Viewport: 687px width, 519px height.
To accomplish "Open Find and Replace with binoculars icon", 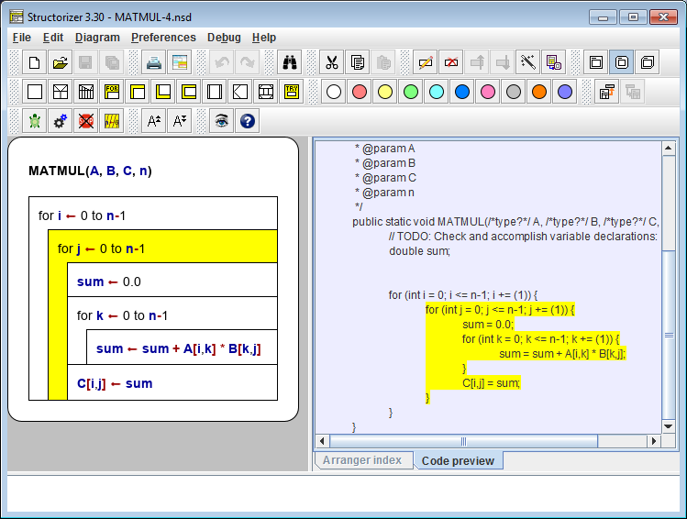I will [290, 62].
